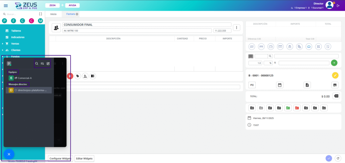345x163 pixels.
Task: Click the price tag icon below grid
Action: pos(78,76)
